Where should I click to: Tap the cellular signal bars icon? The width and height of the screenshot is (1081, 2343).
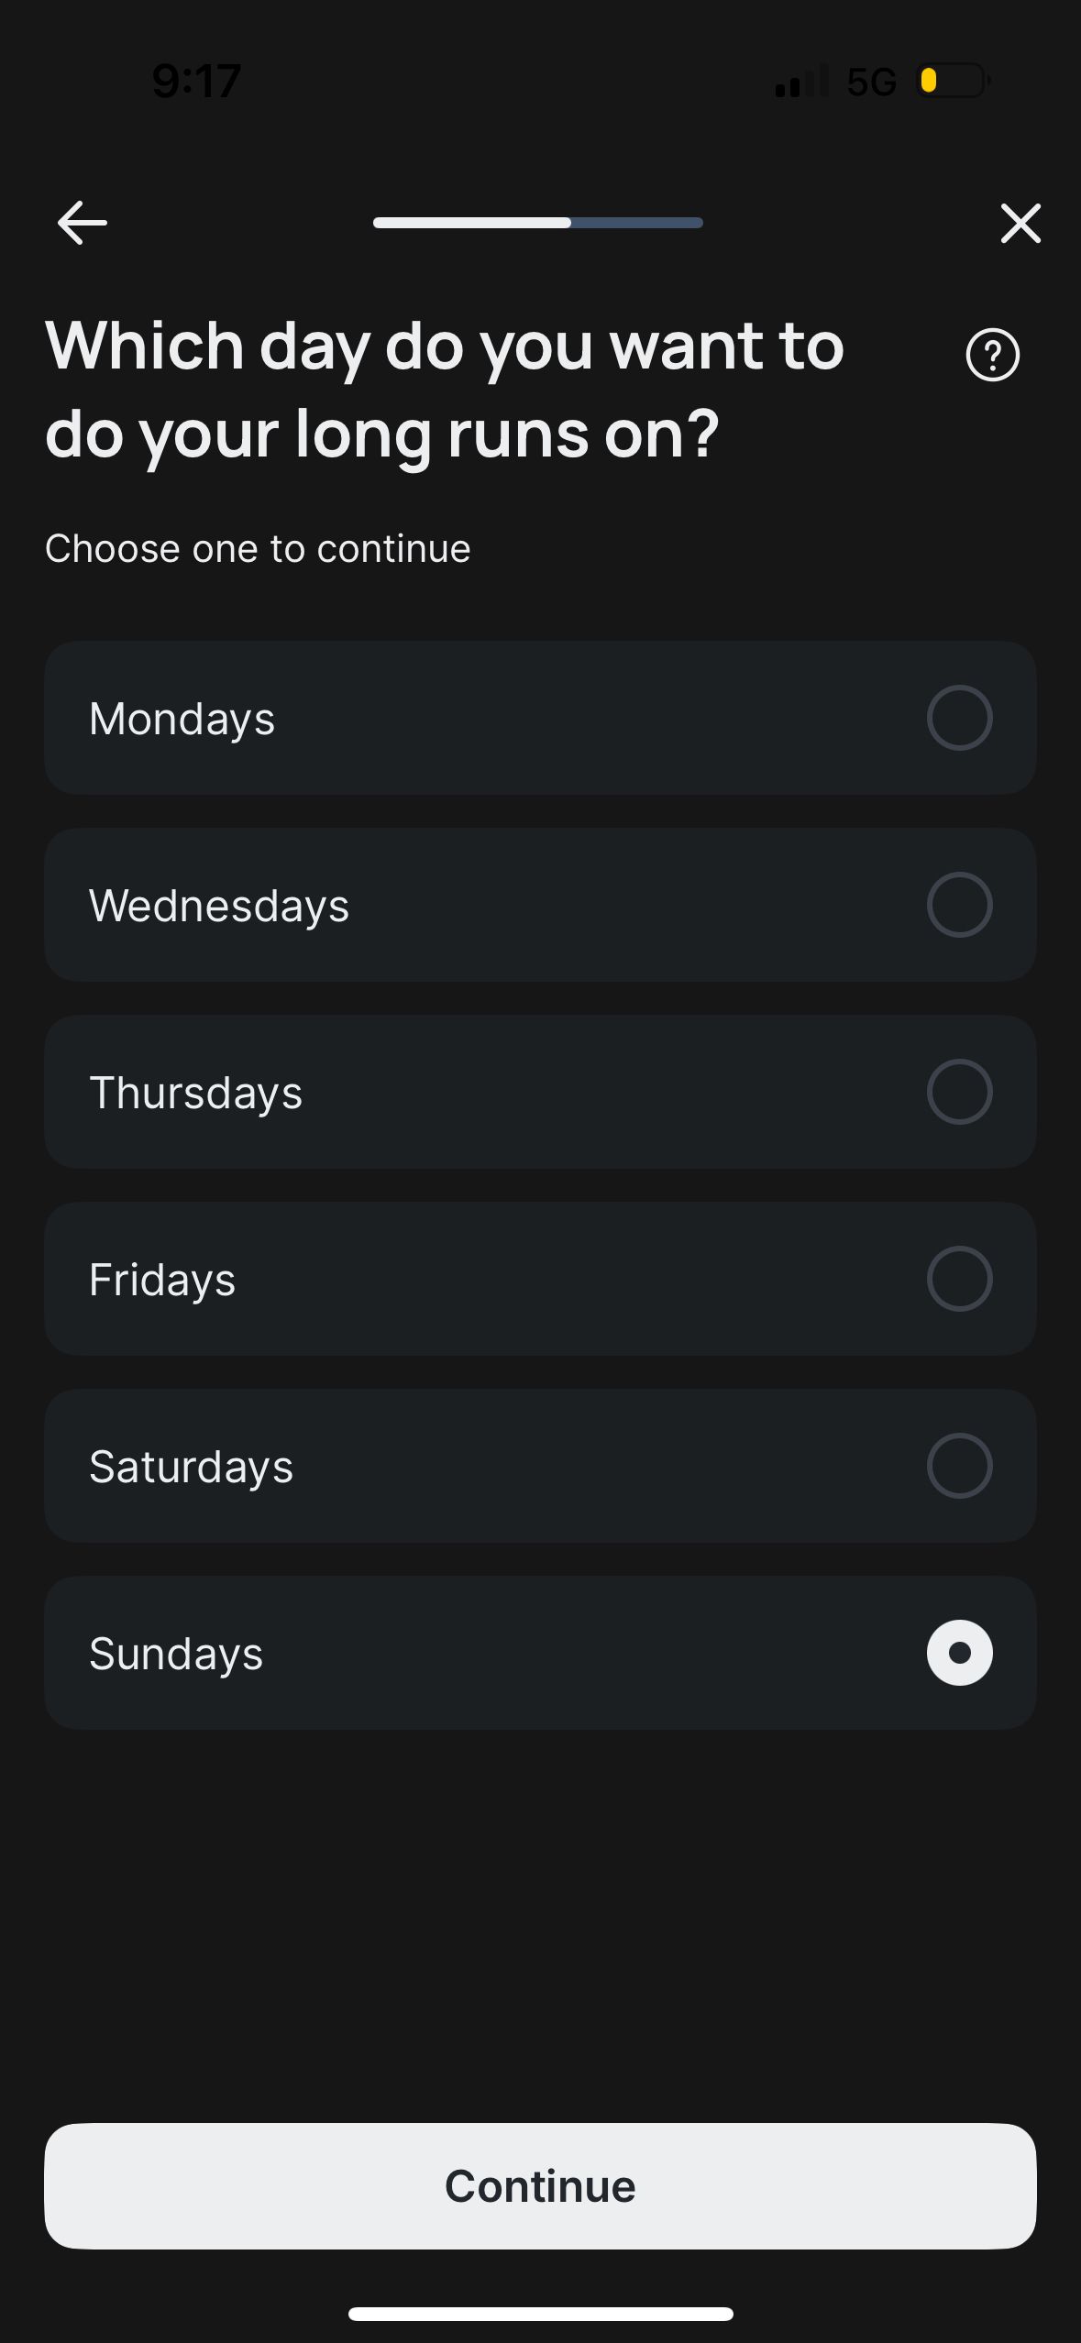click(801, 81)
